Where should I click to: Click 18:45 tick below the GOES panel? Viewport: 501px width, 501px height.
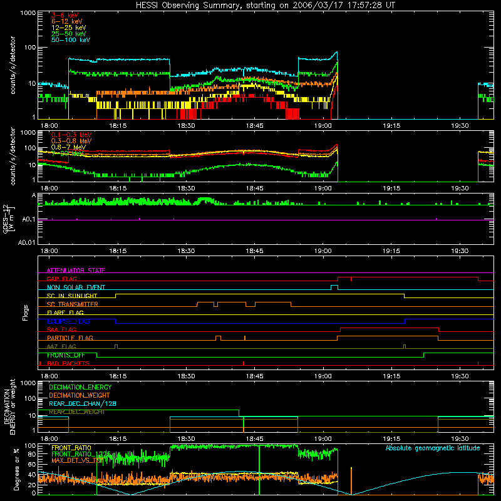tap(254, 251)
